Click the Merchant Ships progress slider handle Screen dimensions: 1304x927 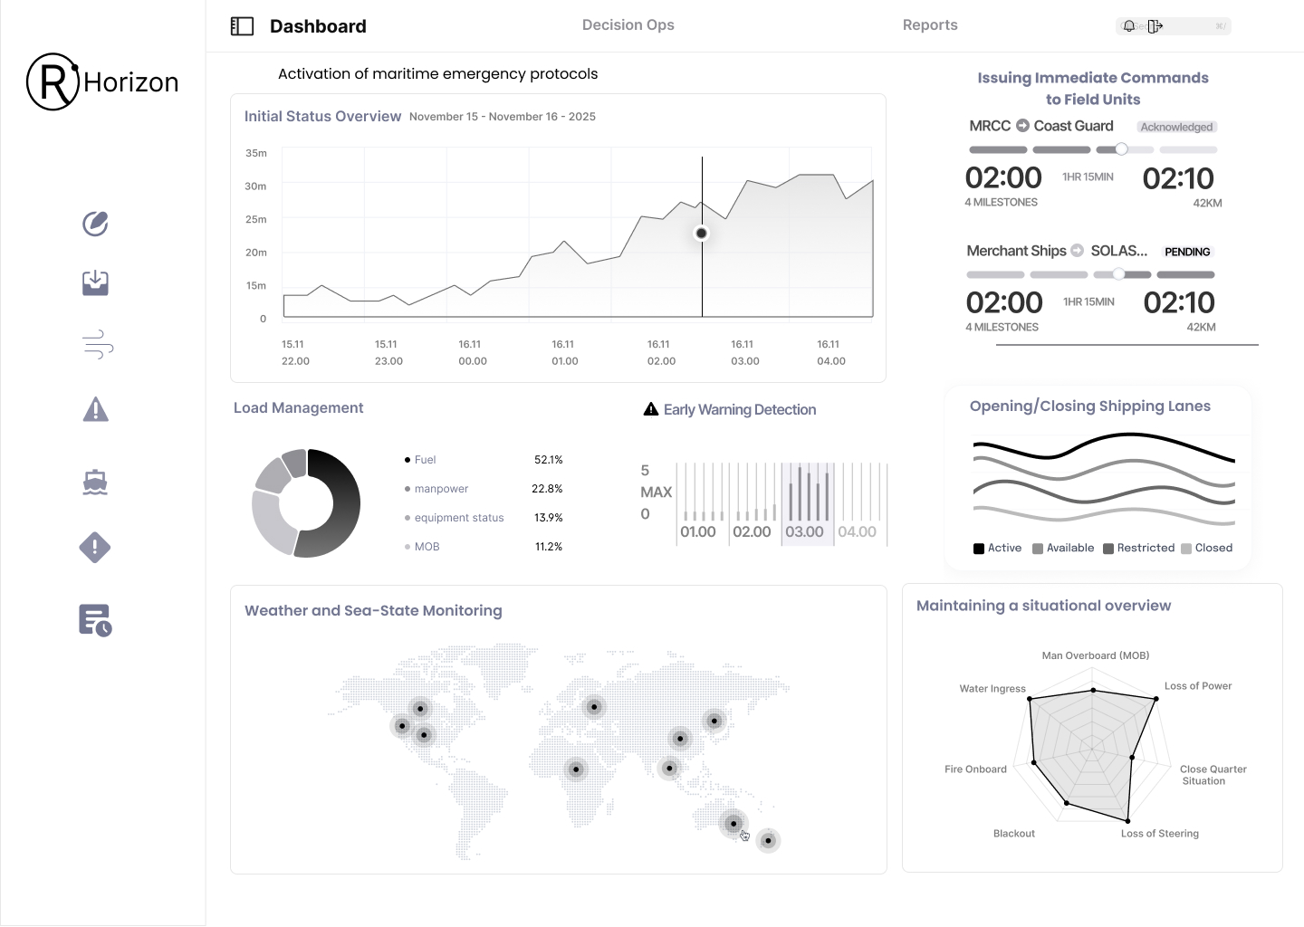pyautogui.click(x=1118, y=274)
